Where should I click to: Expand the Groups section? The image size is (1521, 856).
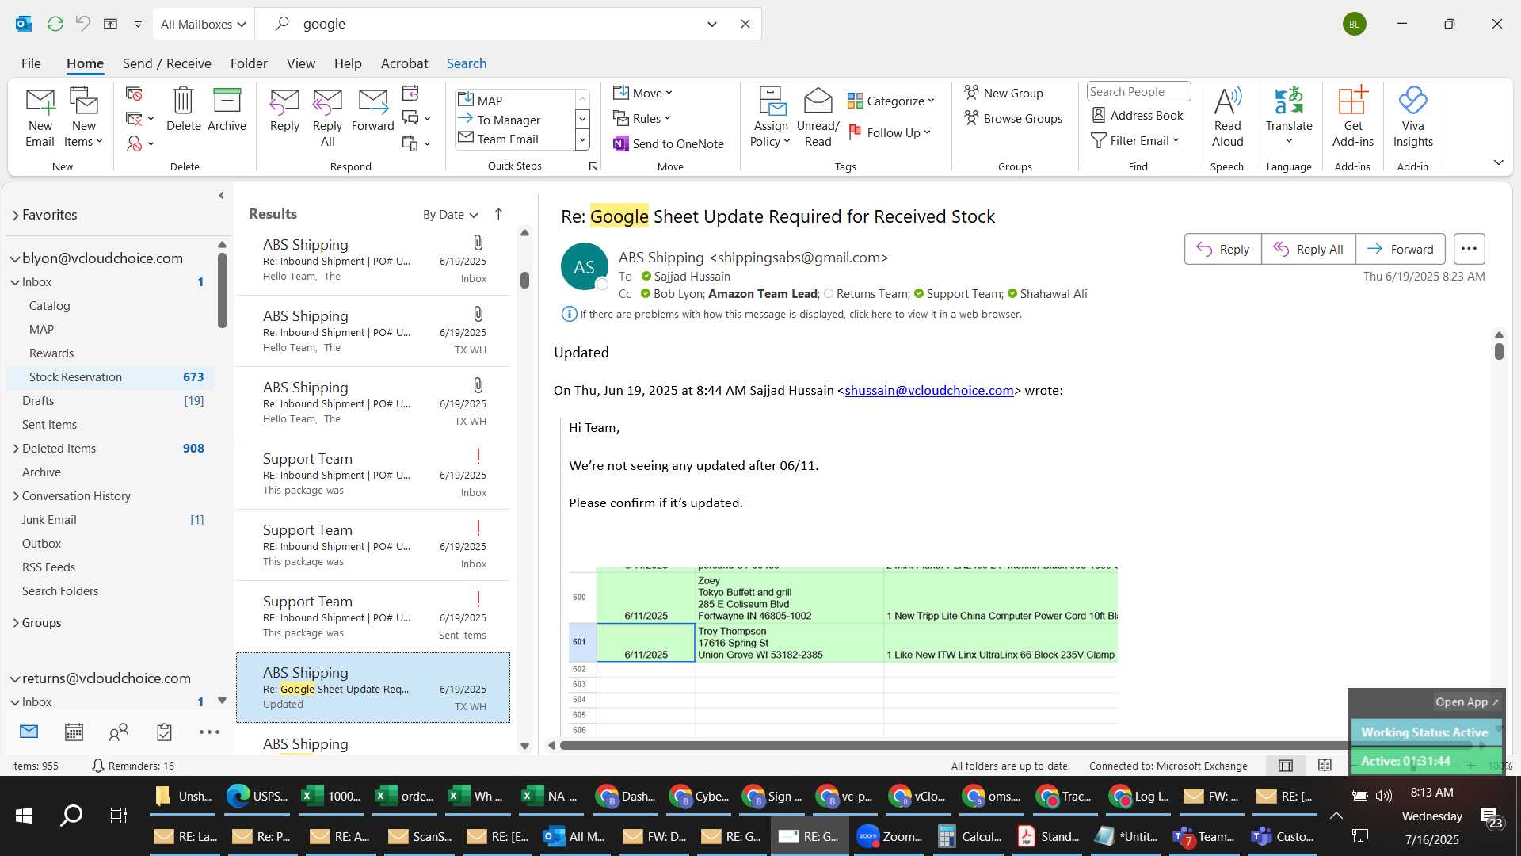click(15, 623)
